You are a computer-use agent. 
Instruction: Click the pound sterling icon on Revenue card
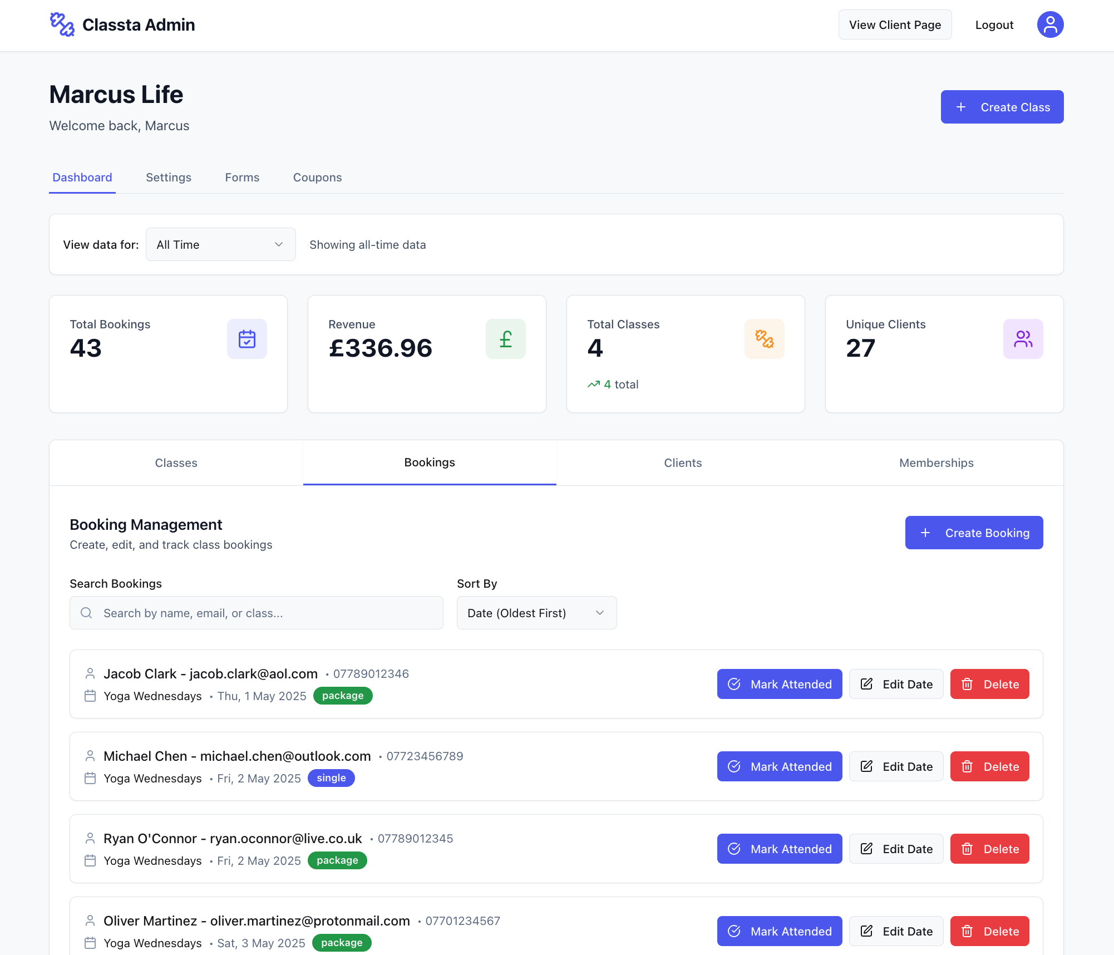(x=505, y=338)
